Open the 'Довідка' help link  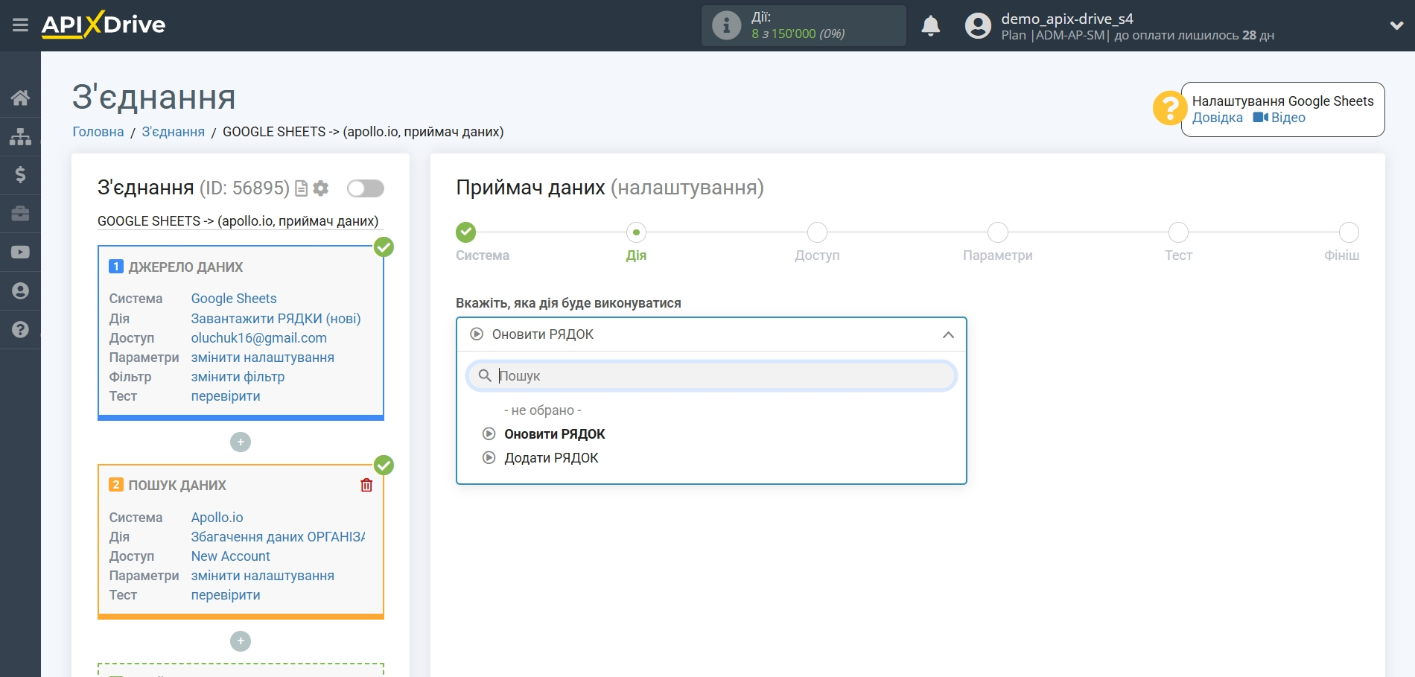[x=1217, y=118]
